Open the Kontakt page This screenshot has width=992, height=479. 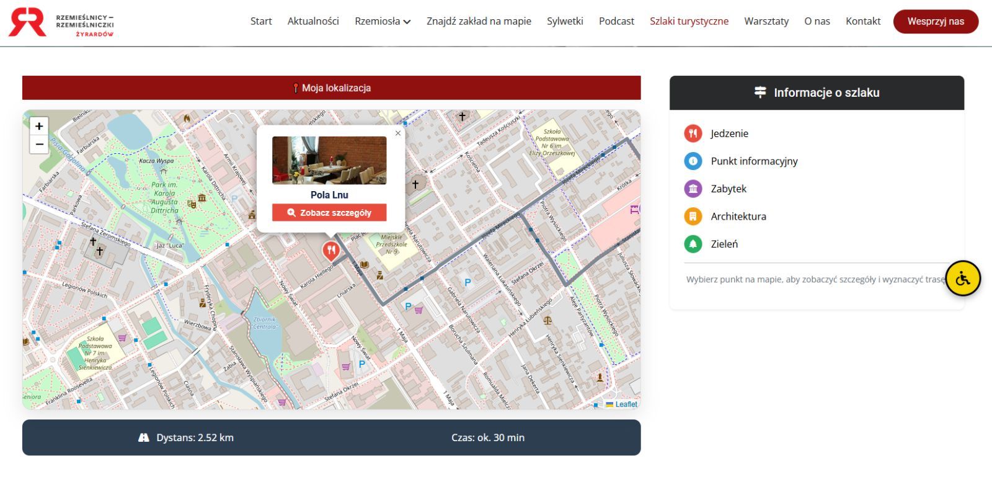[863, 21]
